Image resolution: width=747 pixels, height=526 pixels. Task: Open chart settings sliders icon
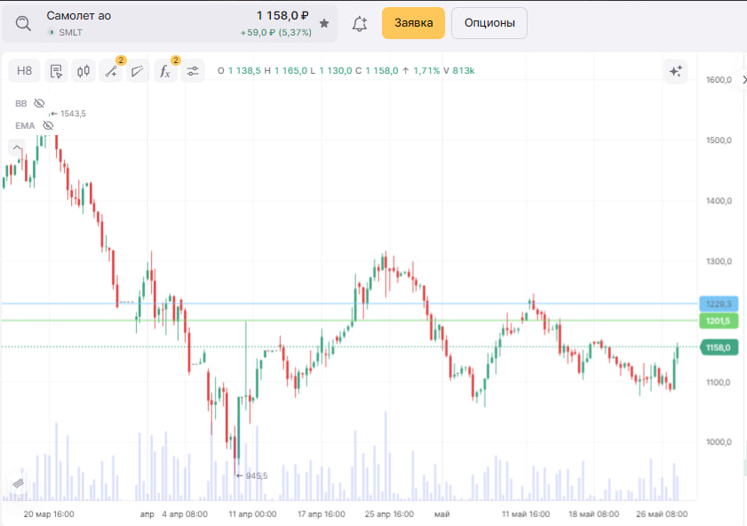point(193,71)
